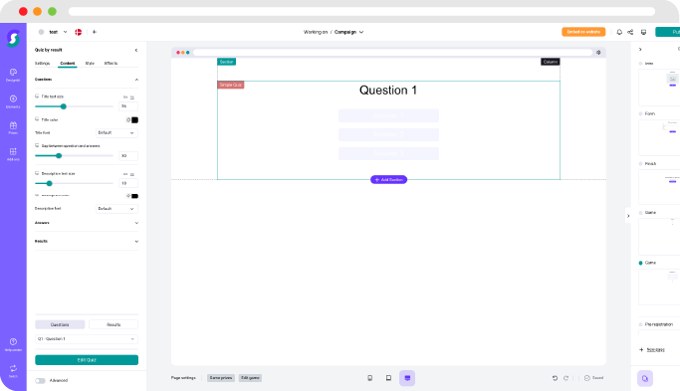Open the Prizes section in the left sidebar
680x391 pixels.
[x=13, y=128]
